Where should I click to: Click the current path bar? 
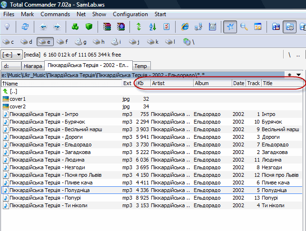(x=143, y=75)
